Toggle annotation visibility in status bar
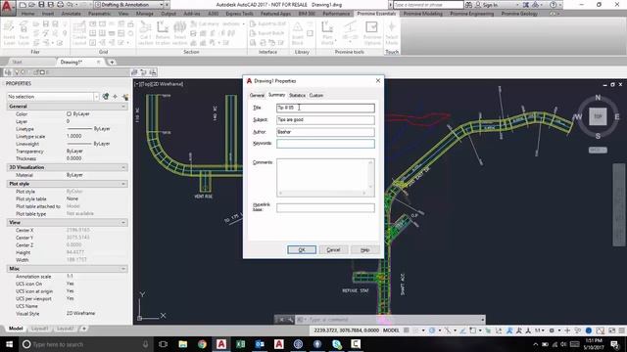Screen dimensions: 627x352 point(509,330)
